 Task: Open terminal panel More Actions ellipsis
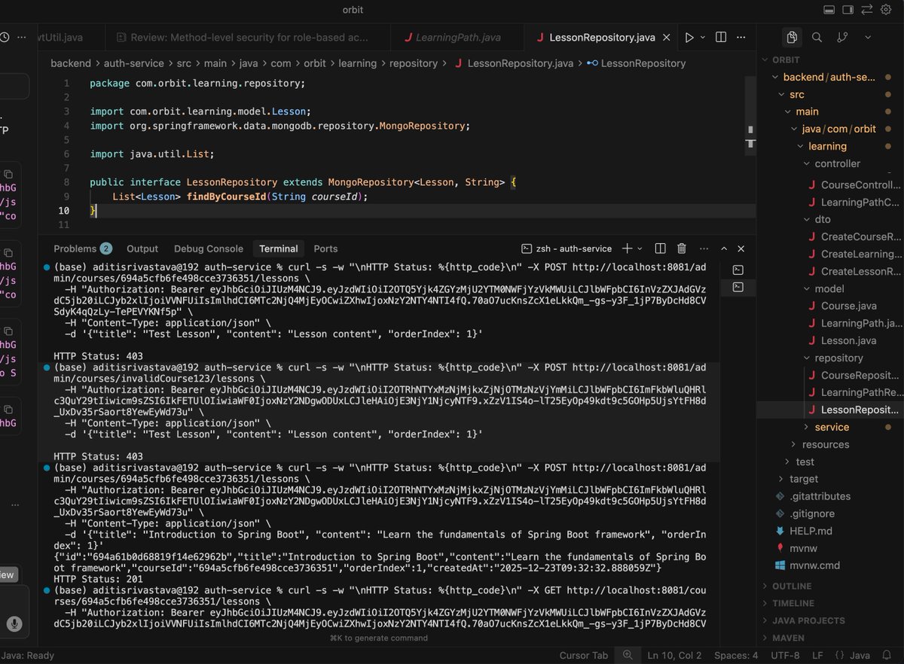click(704, 248)
